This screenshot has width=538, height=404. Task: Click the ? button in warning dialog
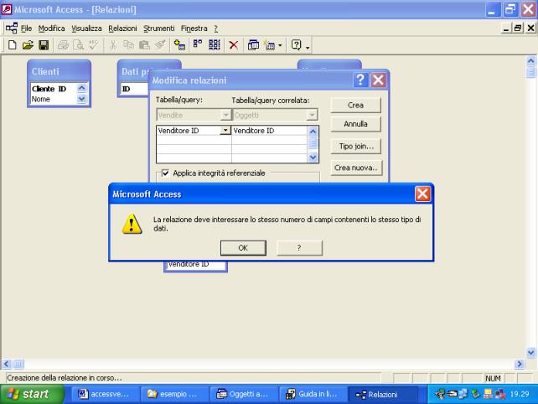click(299, 248)
